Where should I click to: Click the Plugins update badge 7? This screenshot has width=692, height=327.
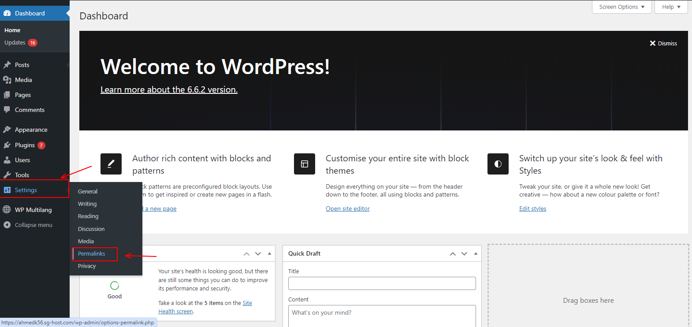[41, 145]
